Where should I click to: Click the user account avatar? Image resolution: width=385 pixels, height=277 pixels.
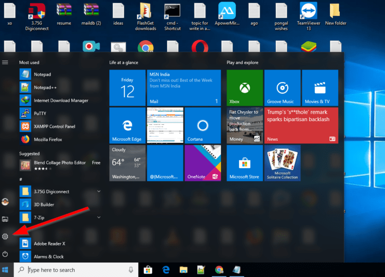5,202
